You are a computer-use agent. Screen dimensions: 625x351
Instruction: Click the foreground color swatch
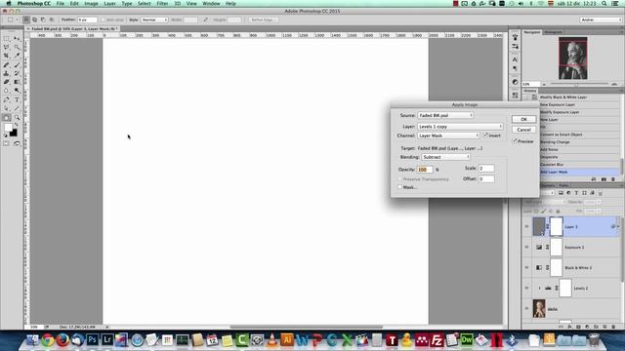(x=8, y=128)
